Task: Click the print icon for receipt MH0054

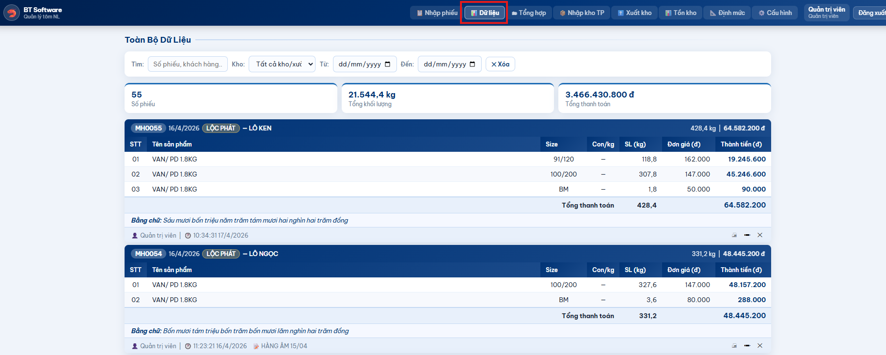Action: click(x=734, y=346)
